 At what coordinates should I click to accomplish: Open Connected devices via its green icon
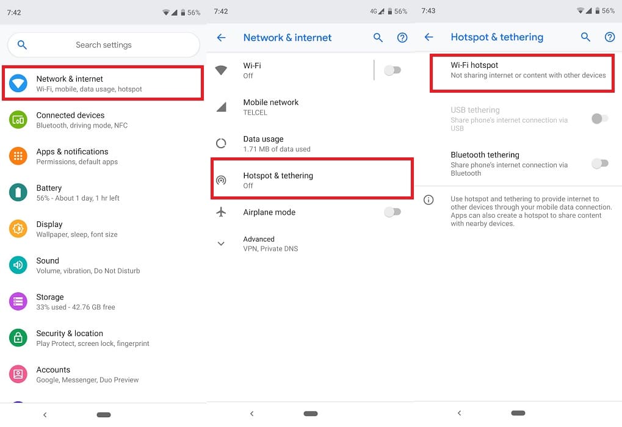[18, 120]
